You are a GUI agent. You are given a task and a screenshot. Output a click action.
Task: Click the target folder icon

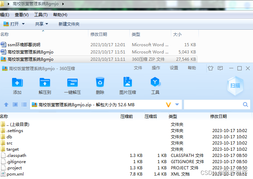point(3,149)
